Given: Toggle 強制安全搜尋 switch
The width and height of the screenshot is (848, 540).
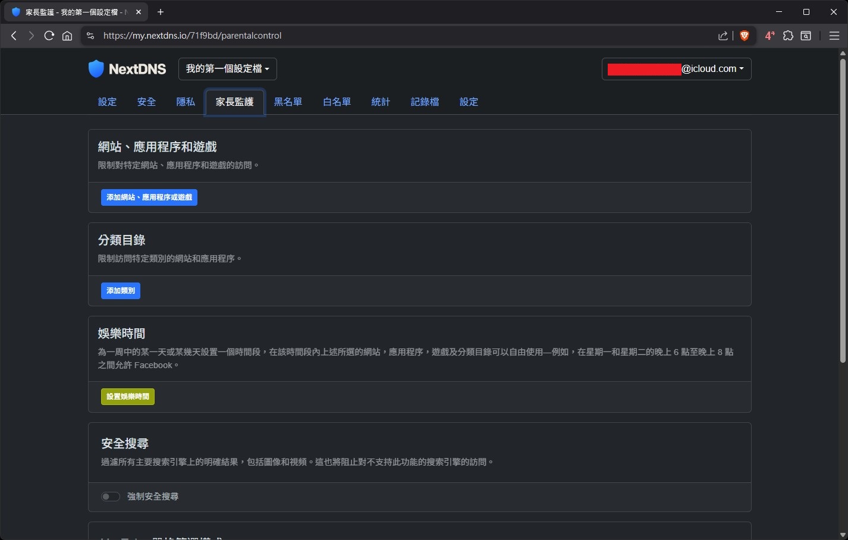Looking at the screenshot, I should coord(110,497).
